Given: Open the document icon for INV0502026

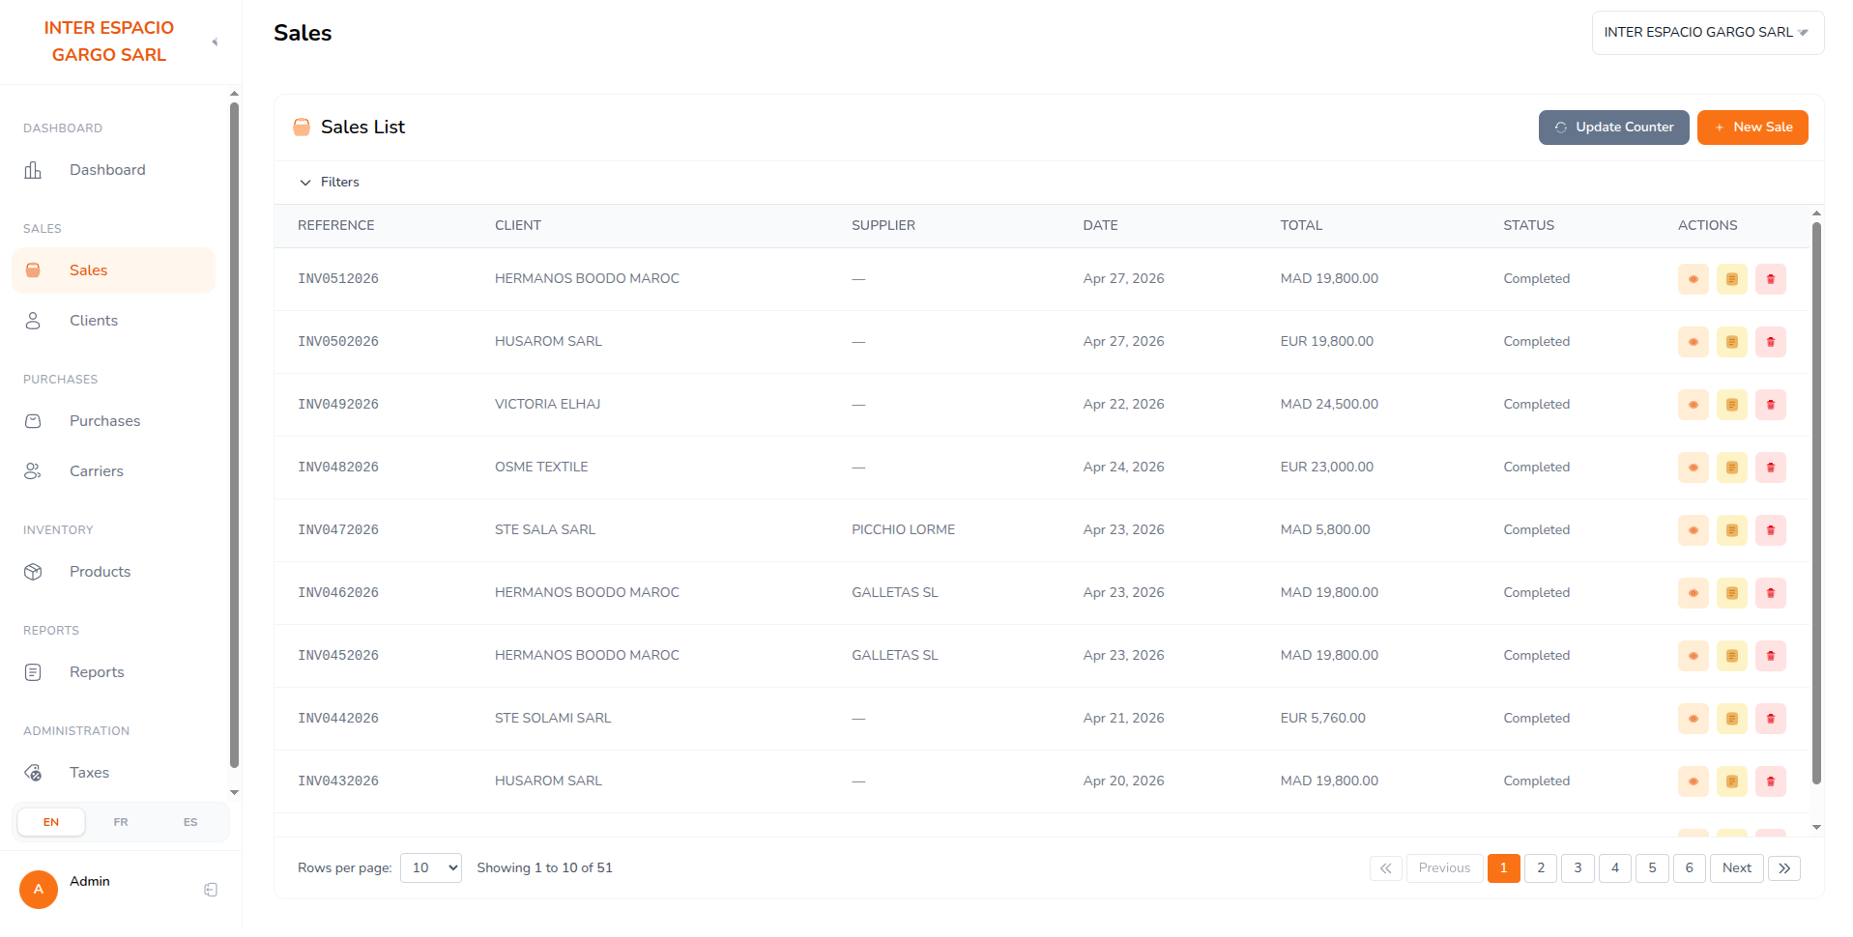Looking at the screenshot, I should (1731, 342).
